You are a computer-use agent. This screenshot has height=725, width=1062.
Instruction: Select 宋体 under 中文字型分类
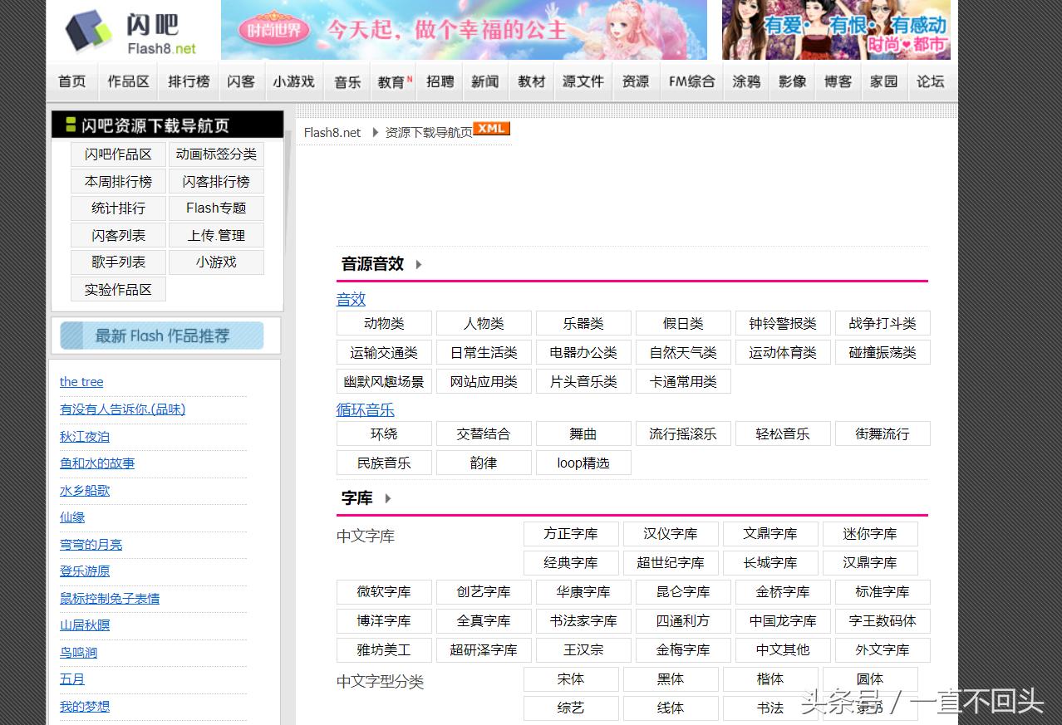[x=571, y=678]
